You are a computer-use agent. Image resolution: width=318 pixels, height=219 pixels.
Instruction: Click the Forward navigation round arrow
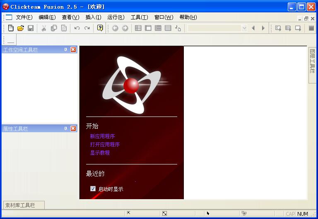coord(125,28)
